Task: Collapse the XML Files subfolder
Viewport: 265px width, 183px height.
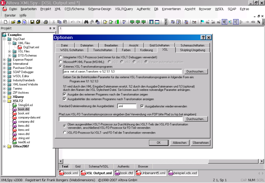Action: click(10, 43)
